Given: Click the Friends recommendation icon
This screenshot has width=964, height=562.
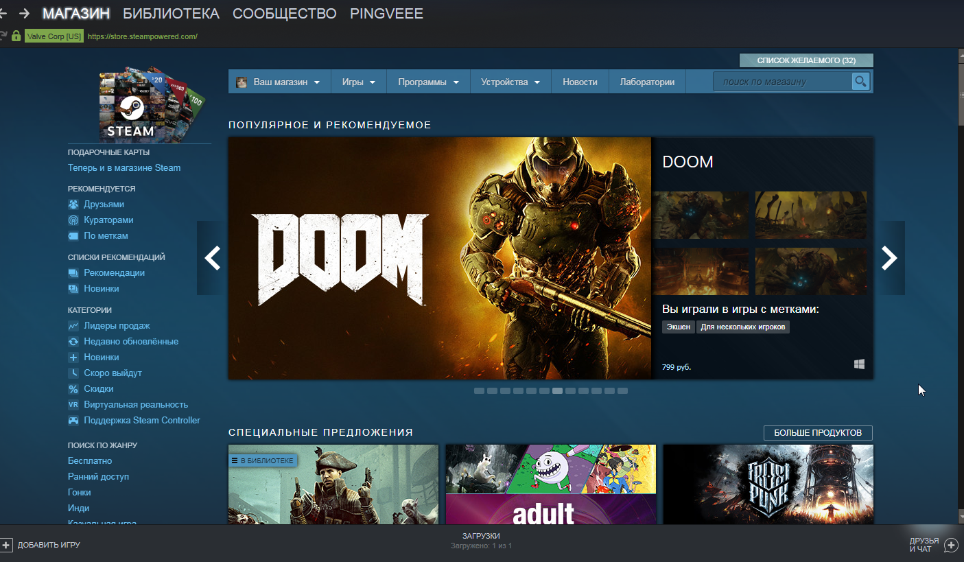Looking at the screenshot, I should pyautogui.click(x=73, y=204).
